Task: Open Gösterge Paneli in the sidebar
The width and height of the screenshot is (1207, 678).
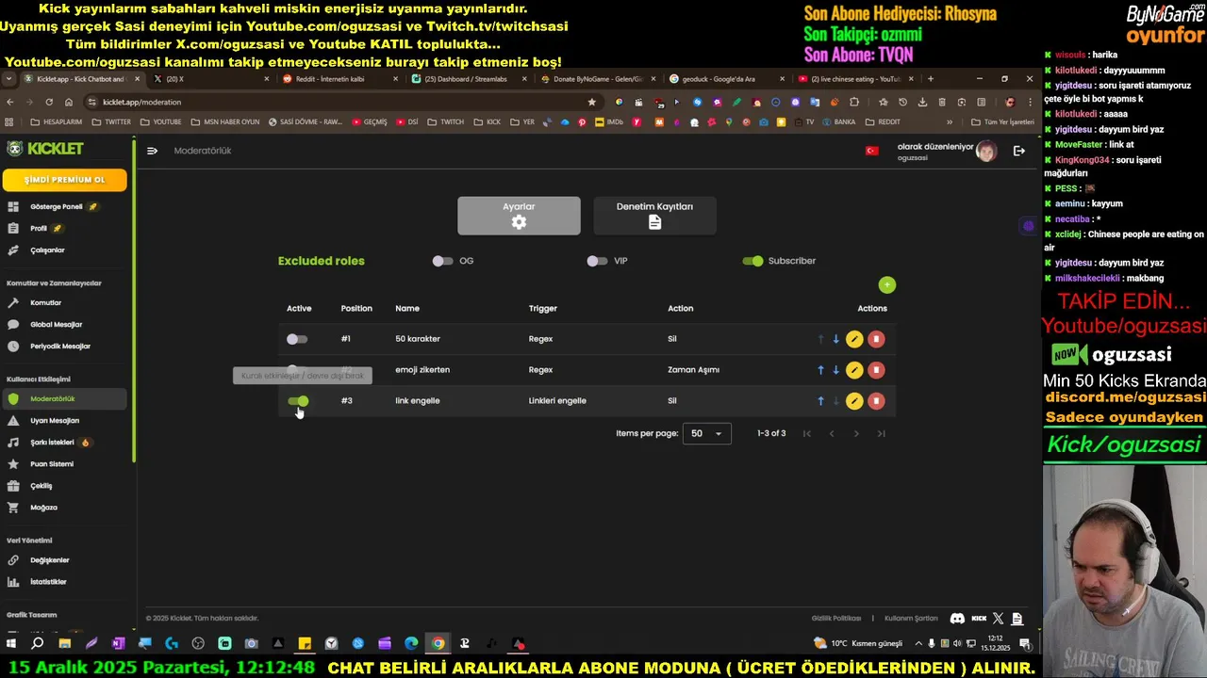Action: pos(65,207)
